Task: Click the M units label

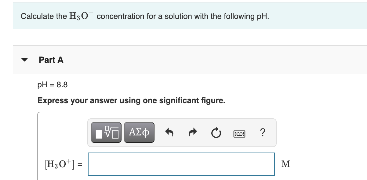Action: (x=286, y=164)
